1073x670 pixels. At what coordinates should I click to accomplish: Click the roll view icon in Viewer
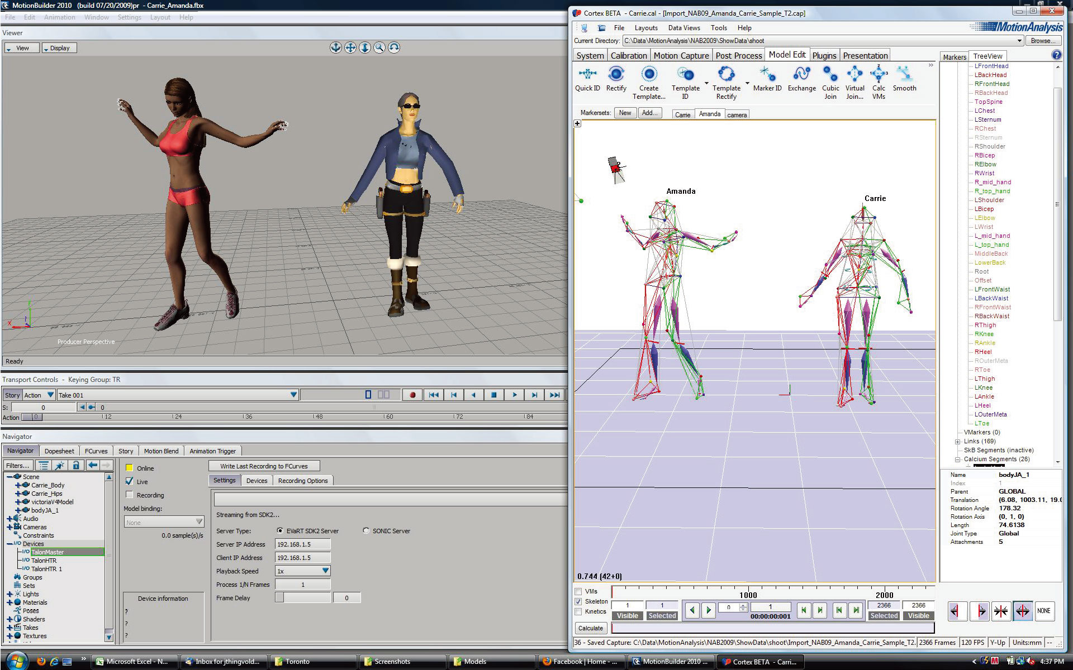tap(393, 47)
